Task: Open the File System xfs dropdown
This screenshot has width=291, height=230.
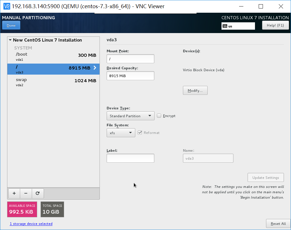Action: point(121,133)
